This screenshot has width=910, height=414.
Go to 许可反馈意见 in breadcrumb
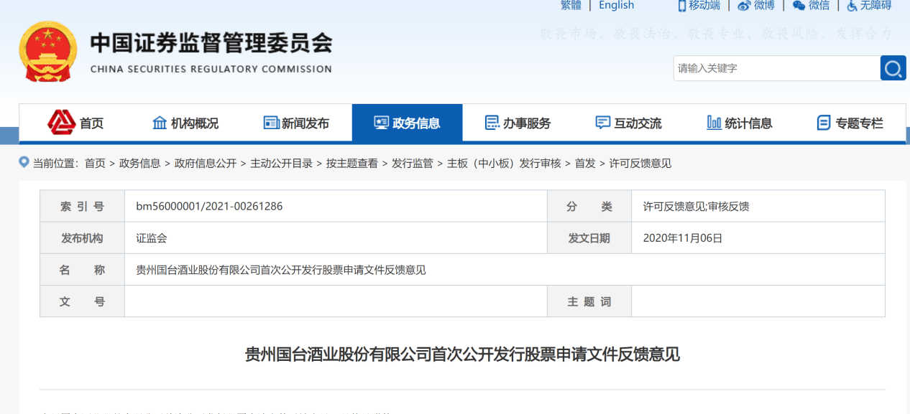pyautogui.click(x=640, y=164)
